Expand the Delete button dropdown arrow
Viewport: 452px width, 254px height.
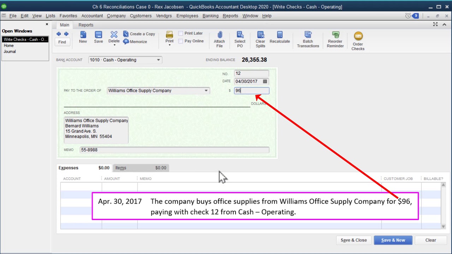click(x=114, y=46)
